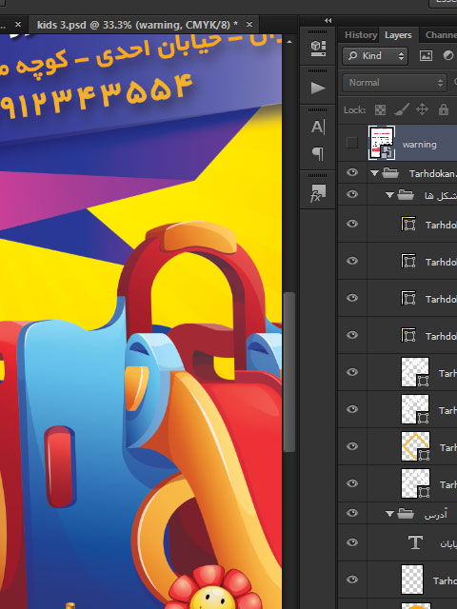Click the first shape layer thumbnail under شکل ها
Screen dimensions: 457x609
(408, 224)
